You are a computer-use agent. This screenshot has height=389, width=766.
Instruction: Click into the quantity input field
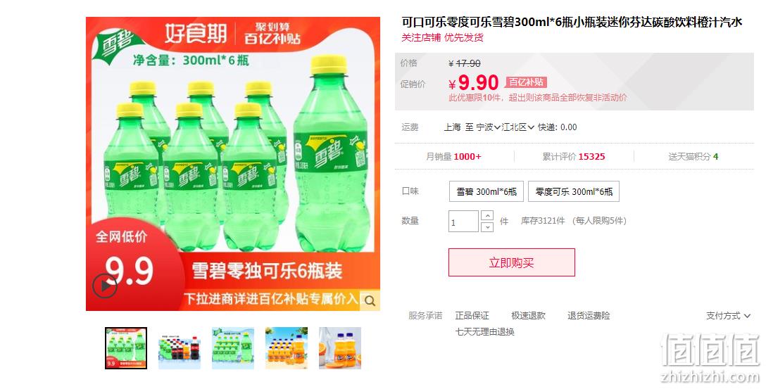pos(463,221)
